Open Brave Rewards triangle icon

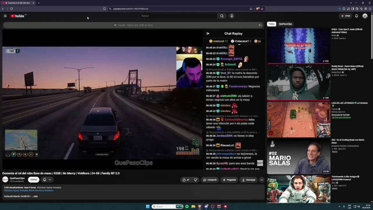pyautogui.click(x=262, y=9)
